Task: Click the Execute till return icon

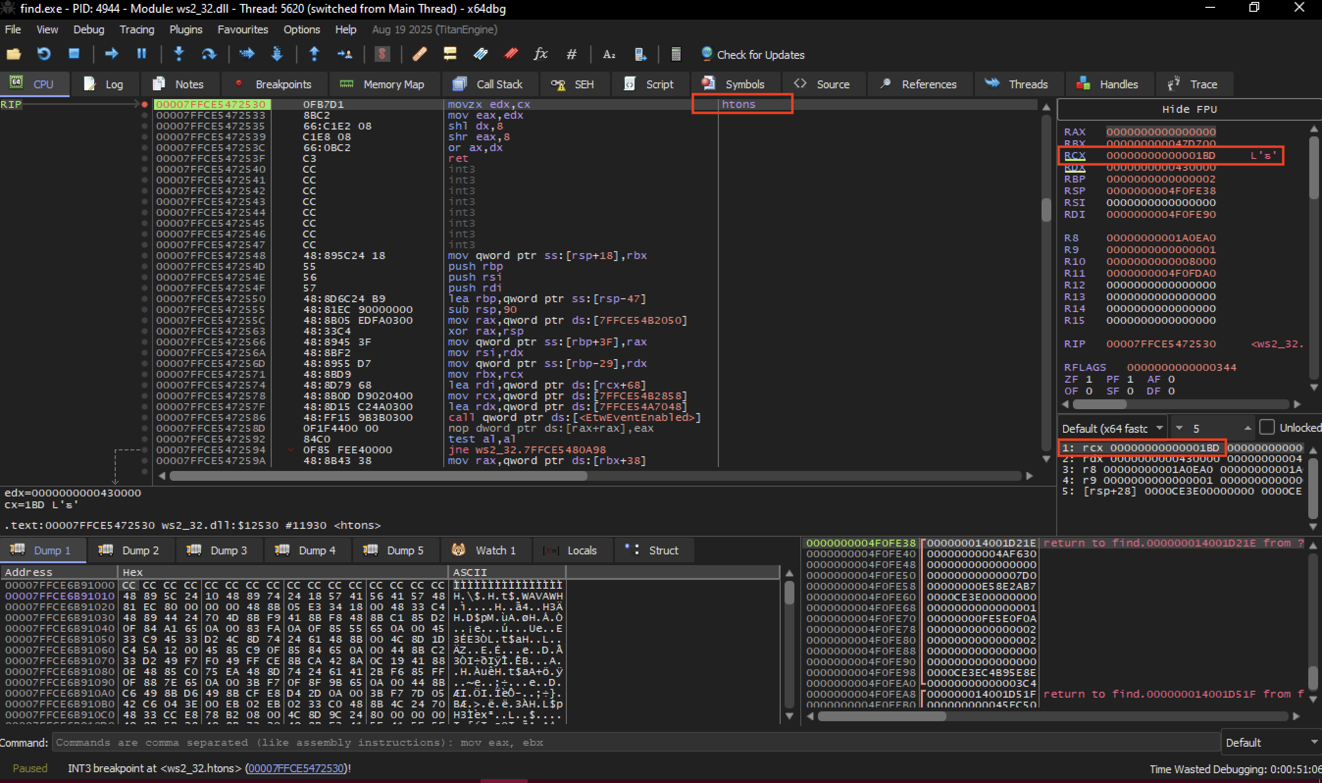Action: tap(314, 54)
